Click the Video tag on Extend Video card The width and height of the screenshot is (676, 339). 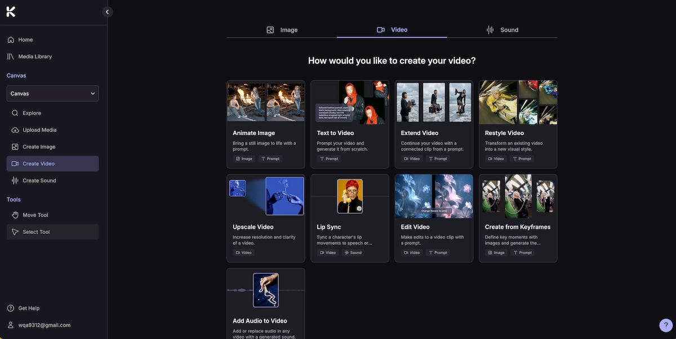(412, 159)
